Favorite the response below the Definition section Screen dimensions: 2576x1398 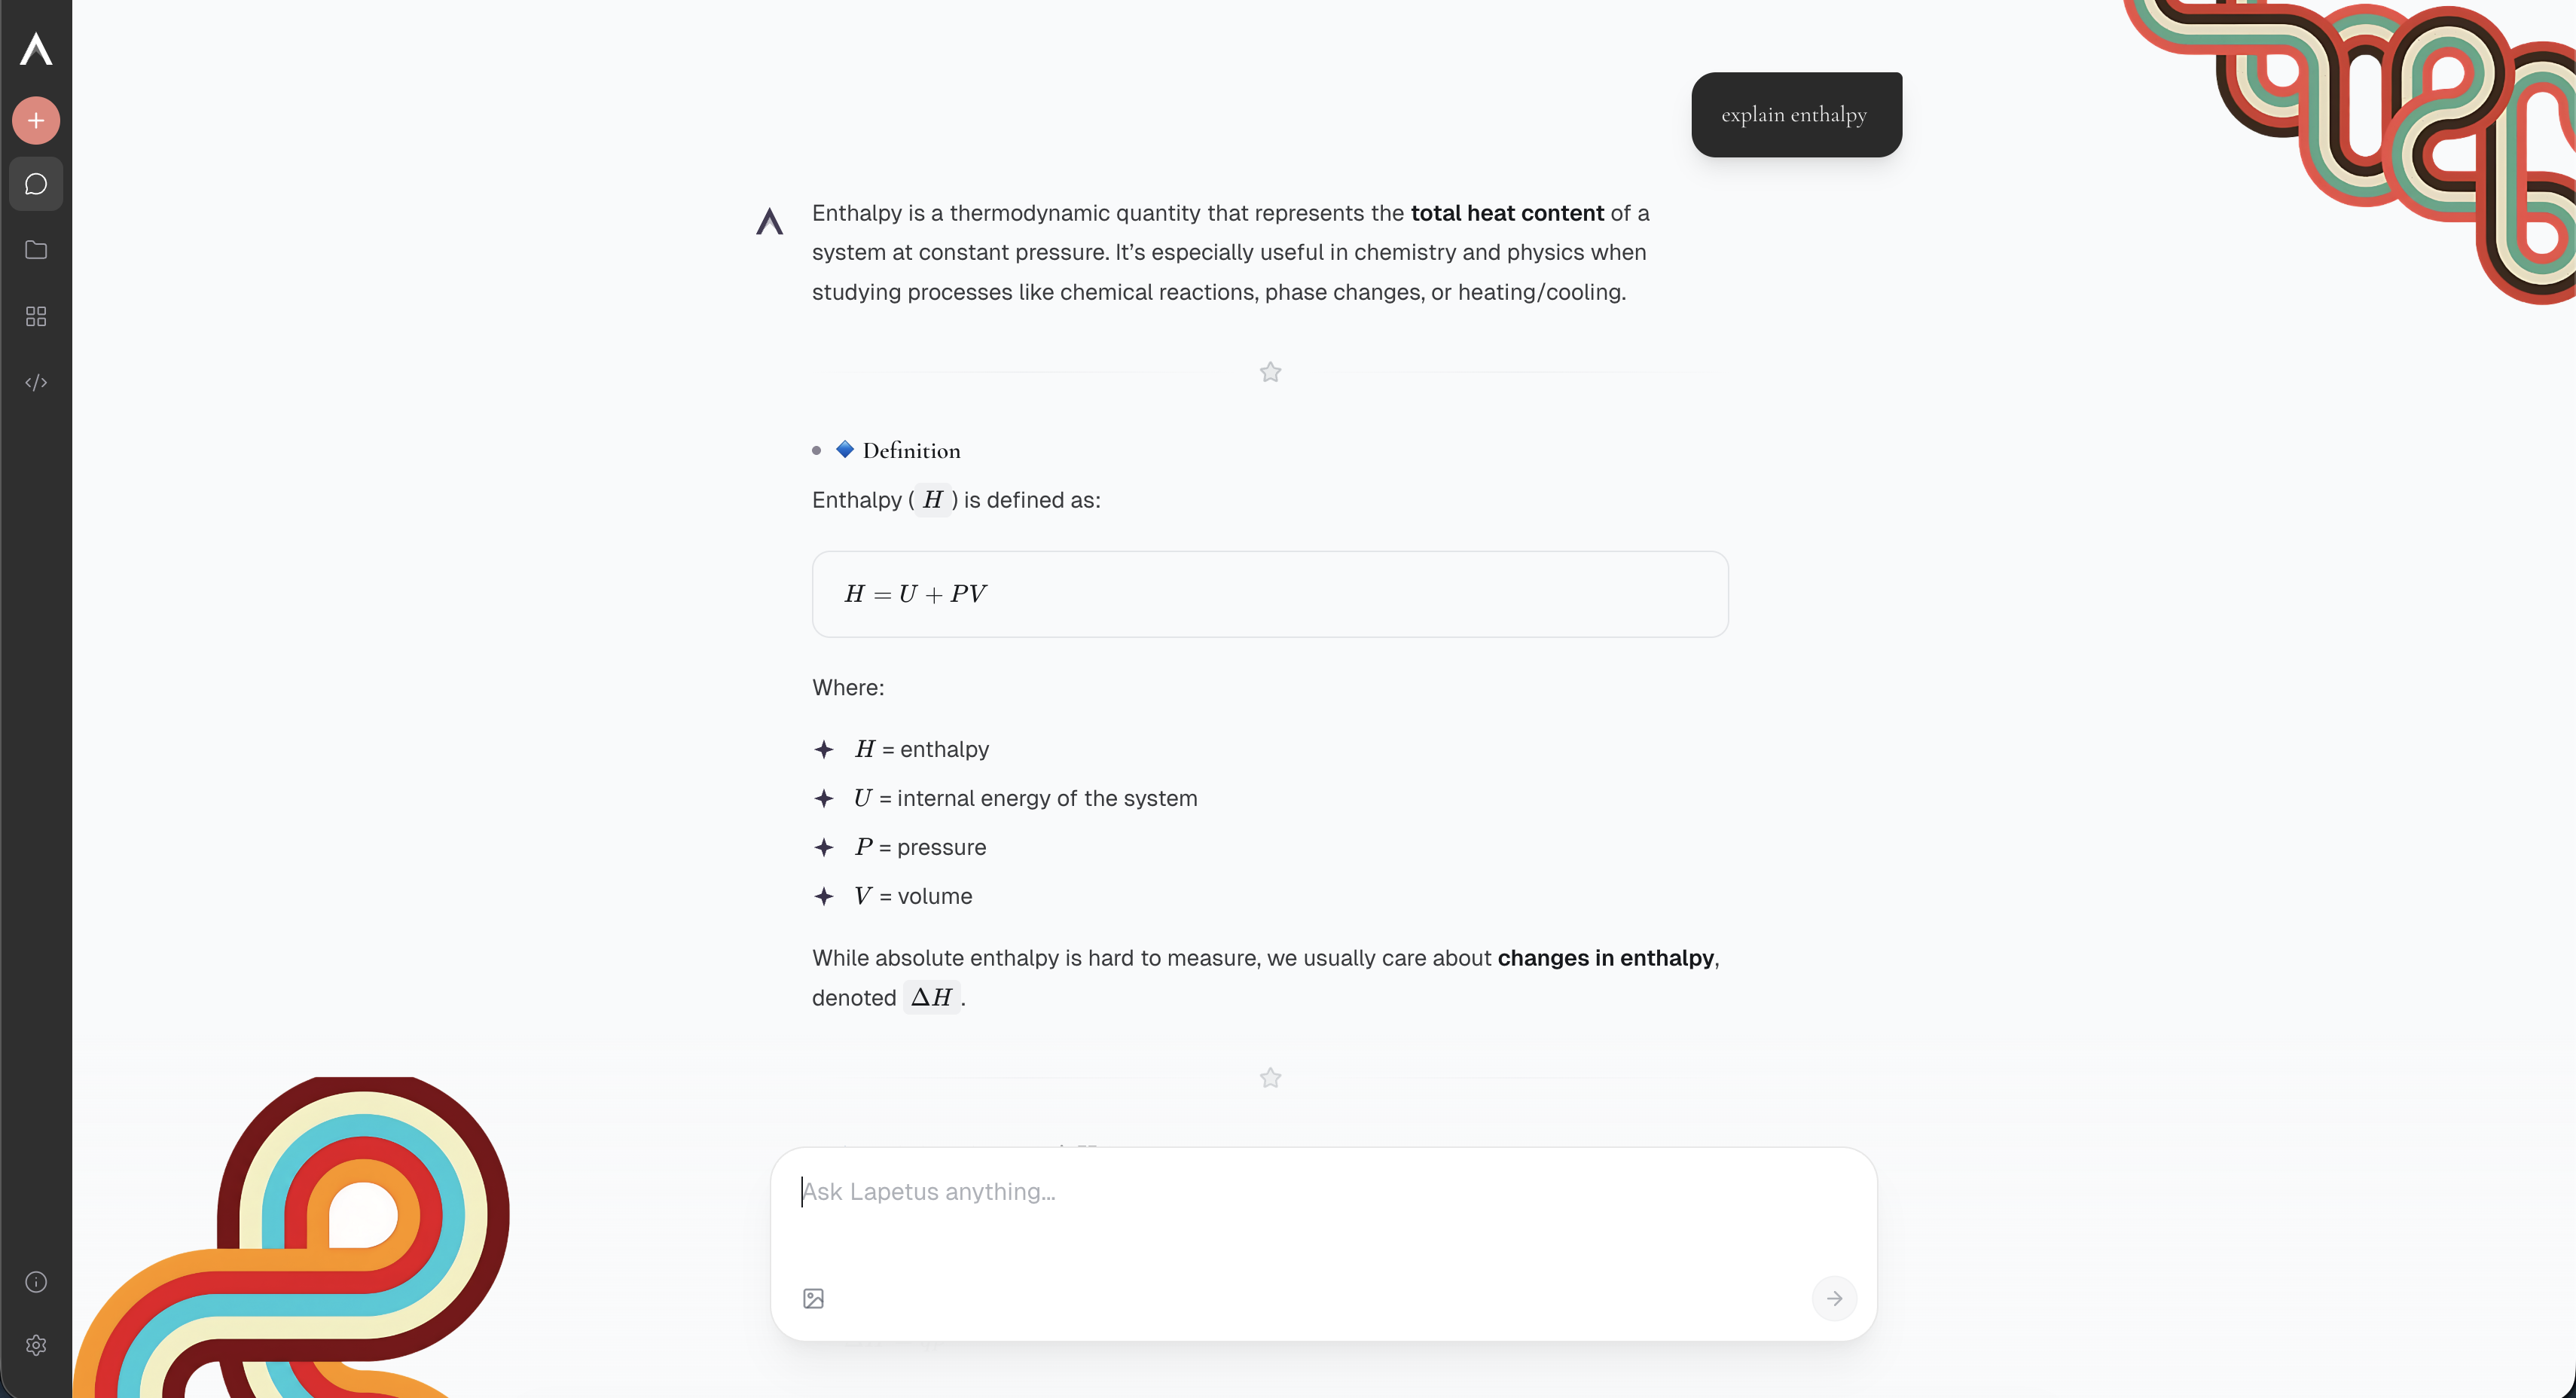[1269, 1077]
